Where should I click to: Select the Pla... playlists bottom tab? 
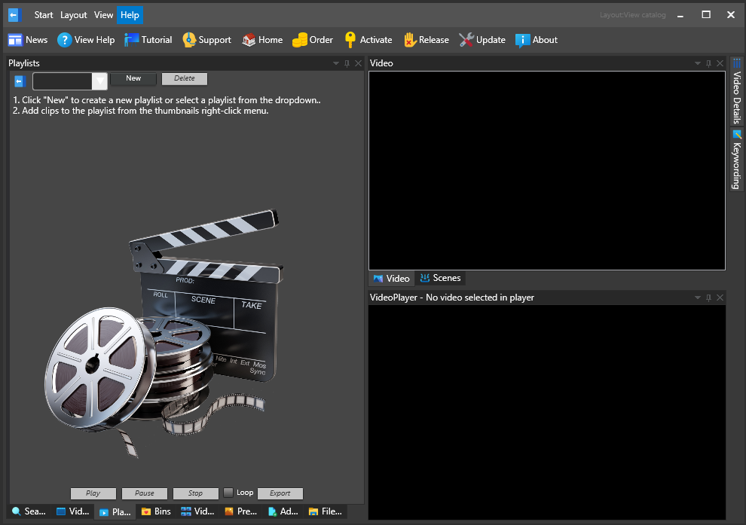115,512
